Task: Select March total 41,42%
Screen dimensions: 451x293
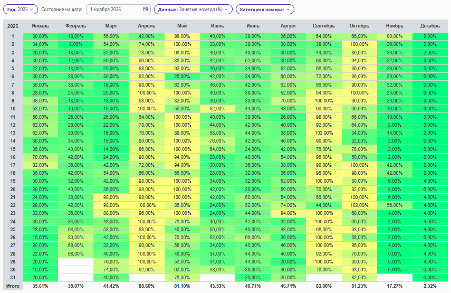Action: pyautogui.click(x=111, y=286)
